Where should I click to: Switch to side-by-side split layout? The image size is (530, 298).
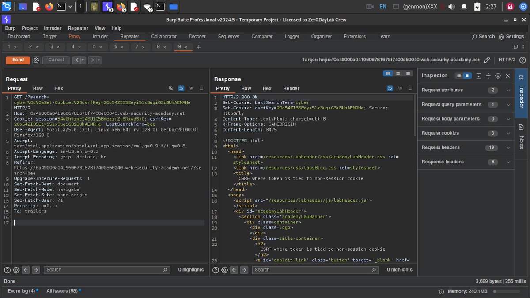[388, 73]
